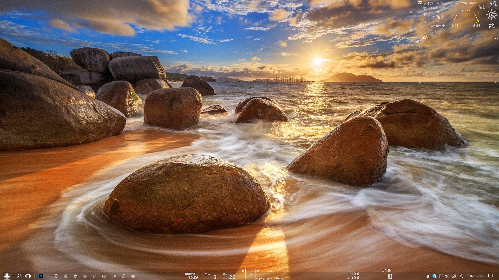Click the 8°C current temperature
This screenshot has width=499, height=280.
click(492, 25)
